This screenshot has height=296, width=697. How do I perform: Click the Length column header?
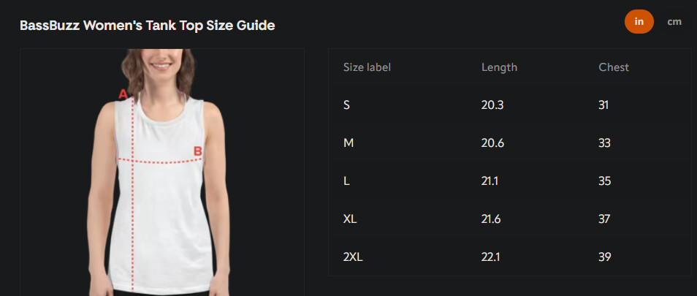pos(499,67)
